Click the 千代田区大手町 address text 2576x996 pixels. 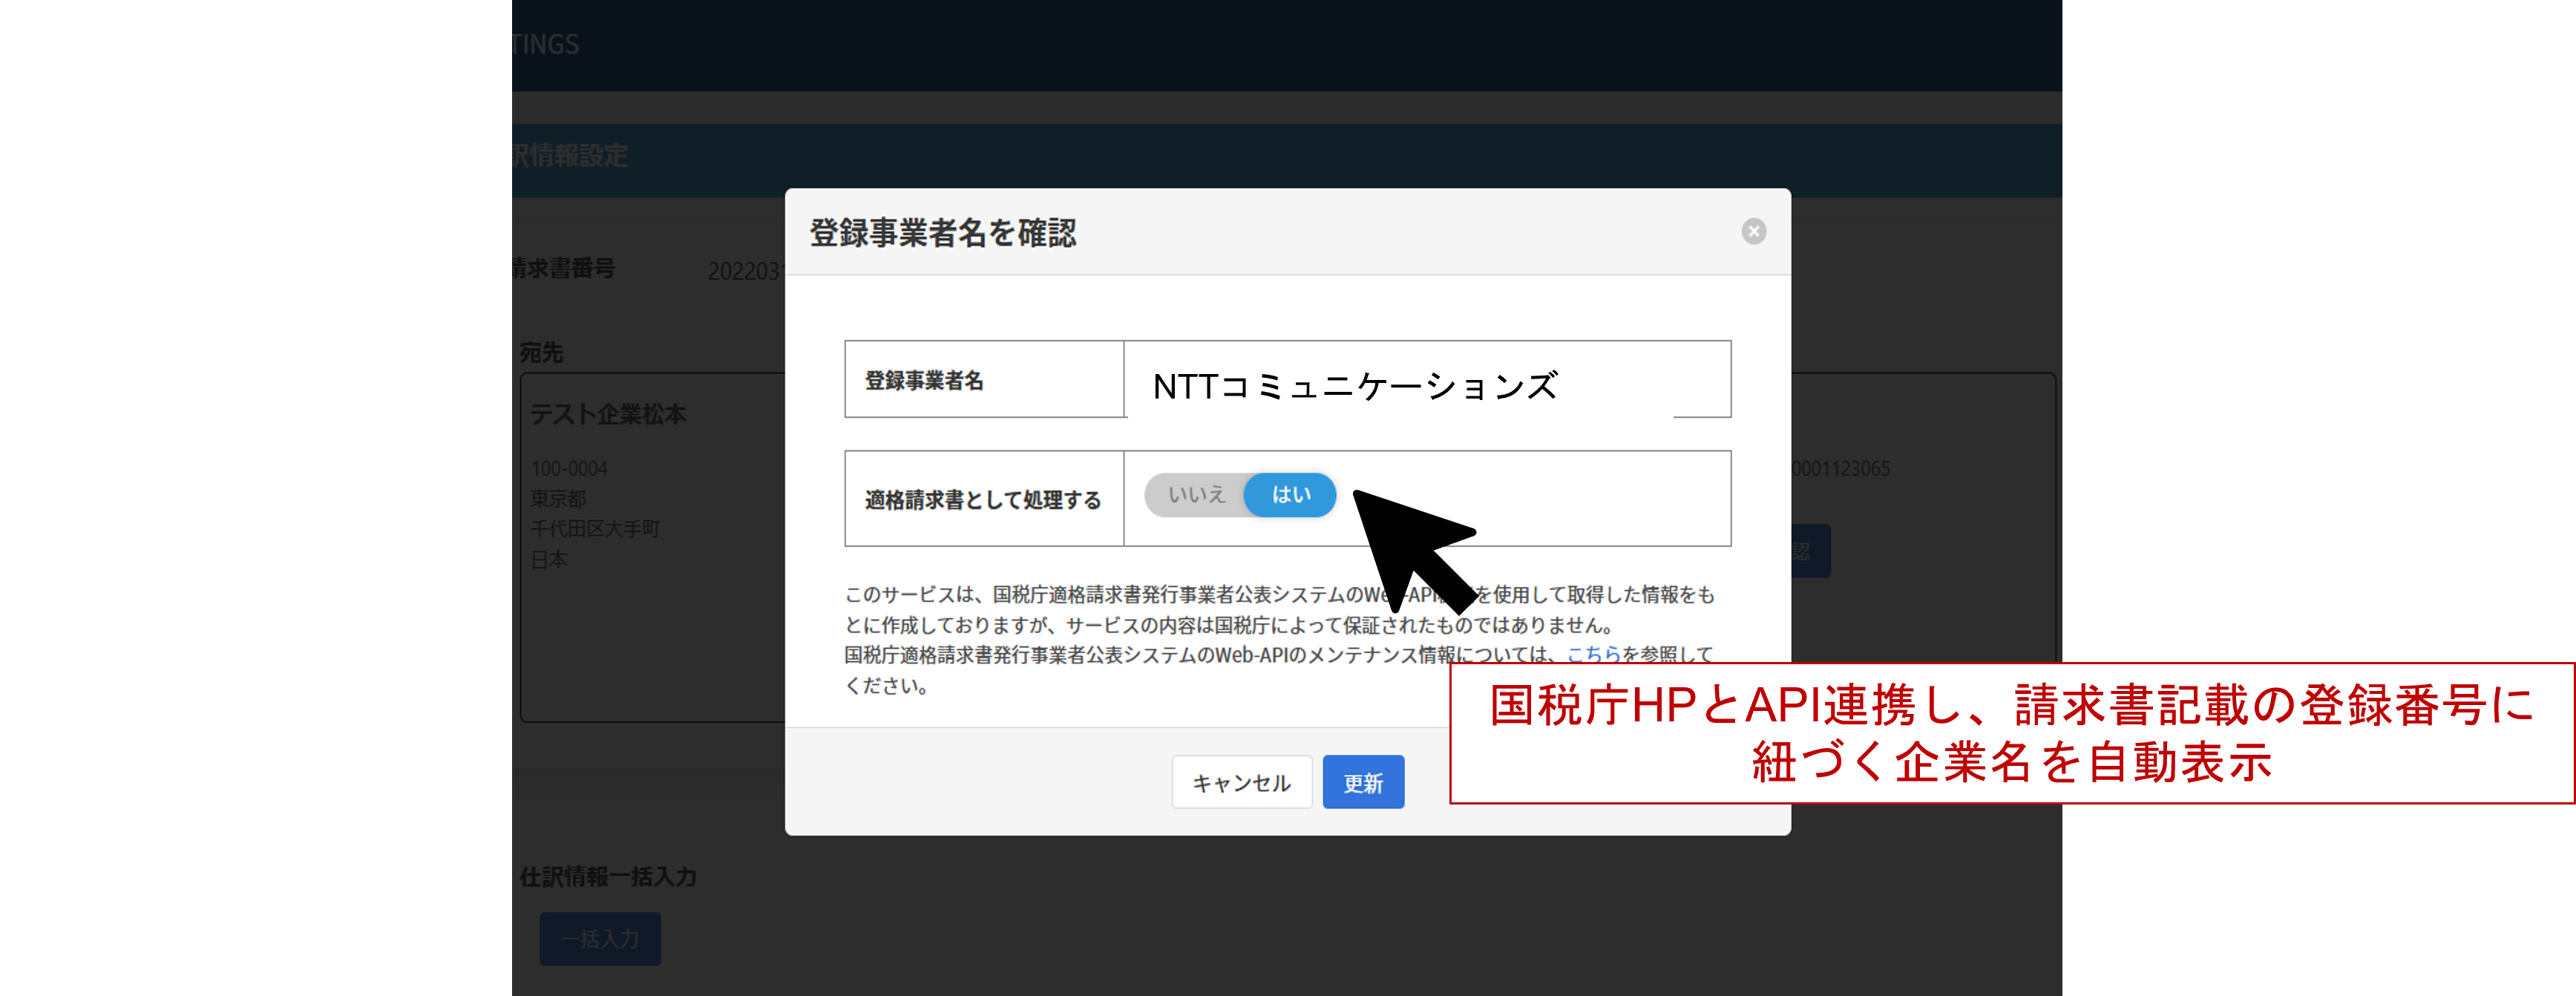[595, 529]
